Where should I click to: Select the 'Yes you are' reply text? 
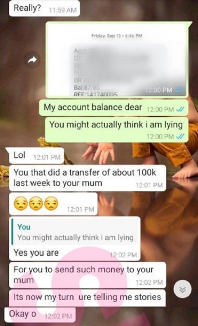click(36, 253)
